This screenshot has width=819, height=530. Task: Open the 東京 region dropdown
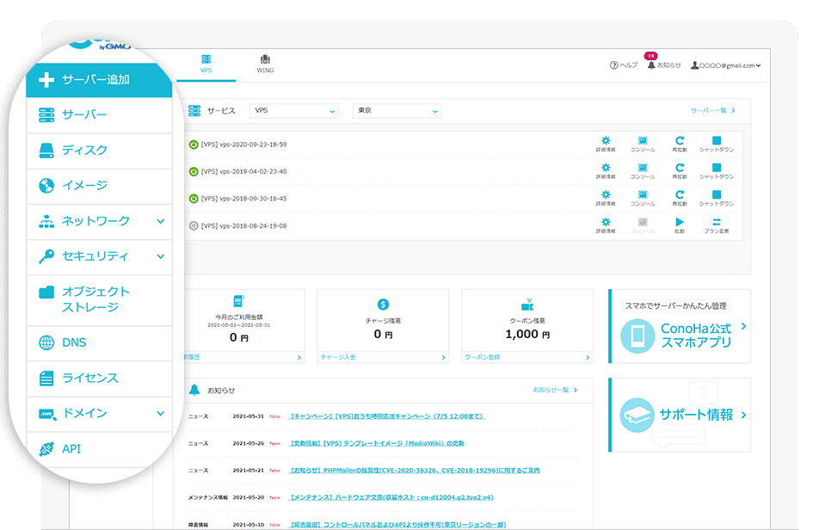coord(397,111)
